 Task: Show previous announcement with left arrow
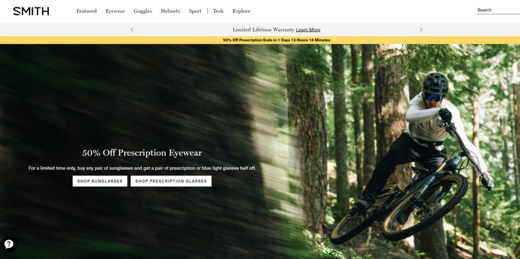pyautogui.click(x=132, y=29)
